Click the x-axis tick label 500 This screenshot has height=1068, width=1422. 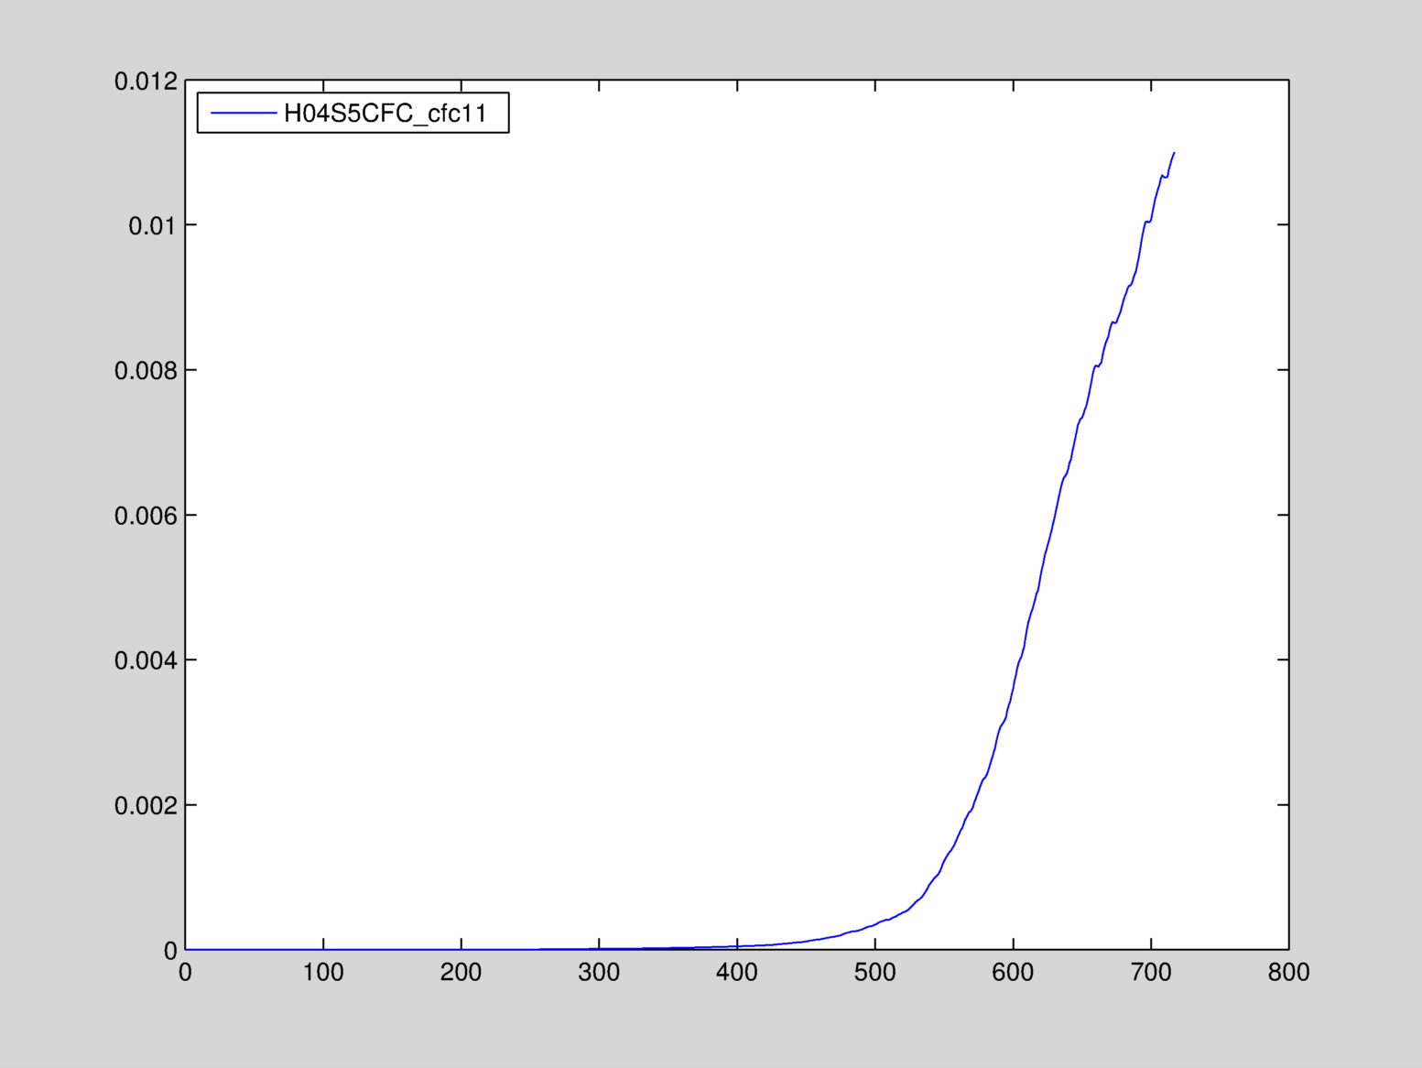874,973
